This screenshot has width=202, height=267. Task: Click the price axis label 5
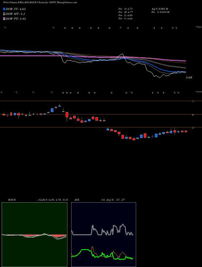tap(193, 128)
